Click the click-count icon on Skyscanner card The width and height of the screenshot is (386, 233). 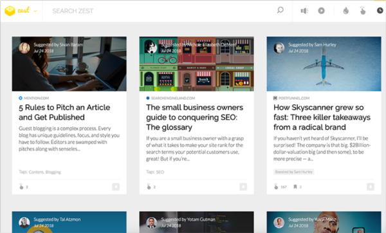(276, 187)
